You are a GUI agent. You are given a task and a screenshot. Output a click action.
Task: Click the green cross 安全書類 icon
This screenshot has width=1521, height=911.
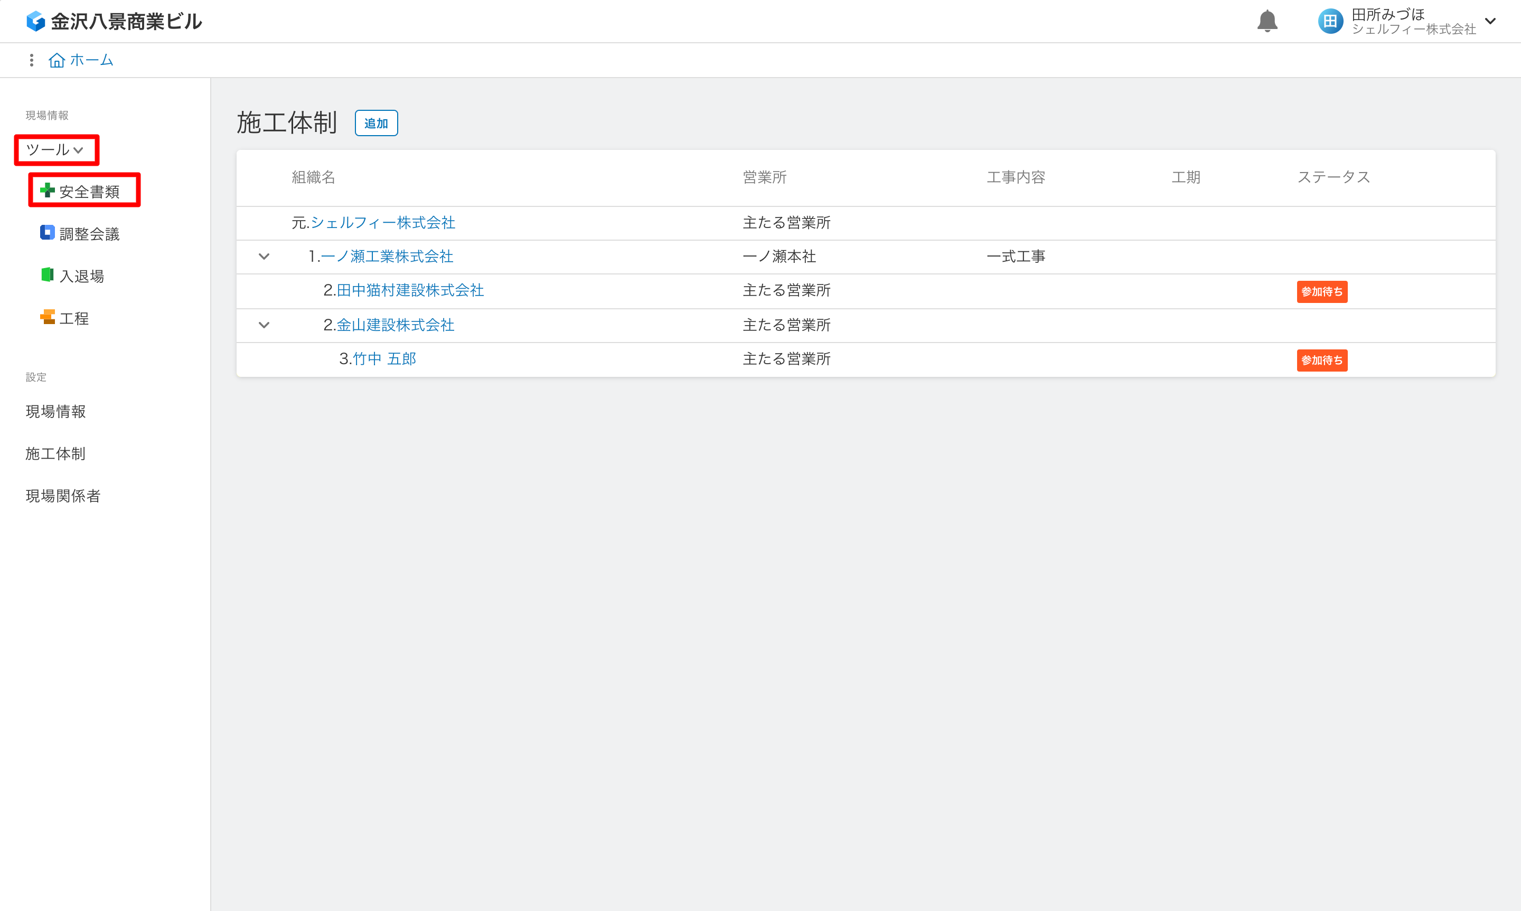click(48, 191)
